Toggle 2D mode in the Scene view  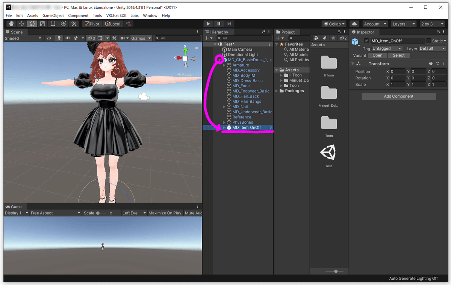49,38
